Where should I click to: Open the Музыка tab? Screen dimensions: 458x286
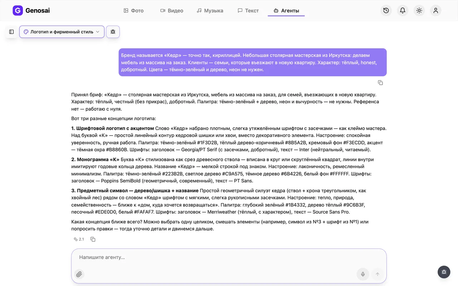[210, 10]
